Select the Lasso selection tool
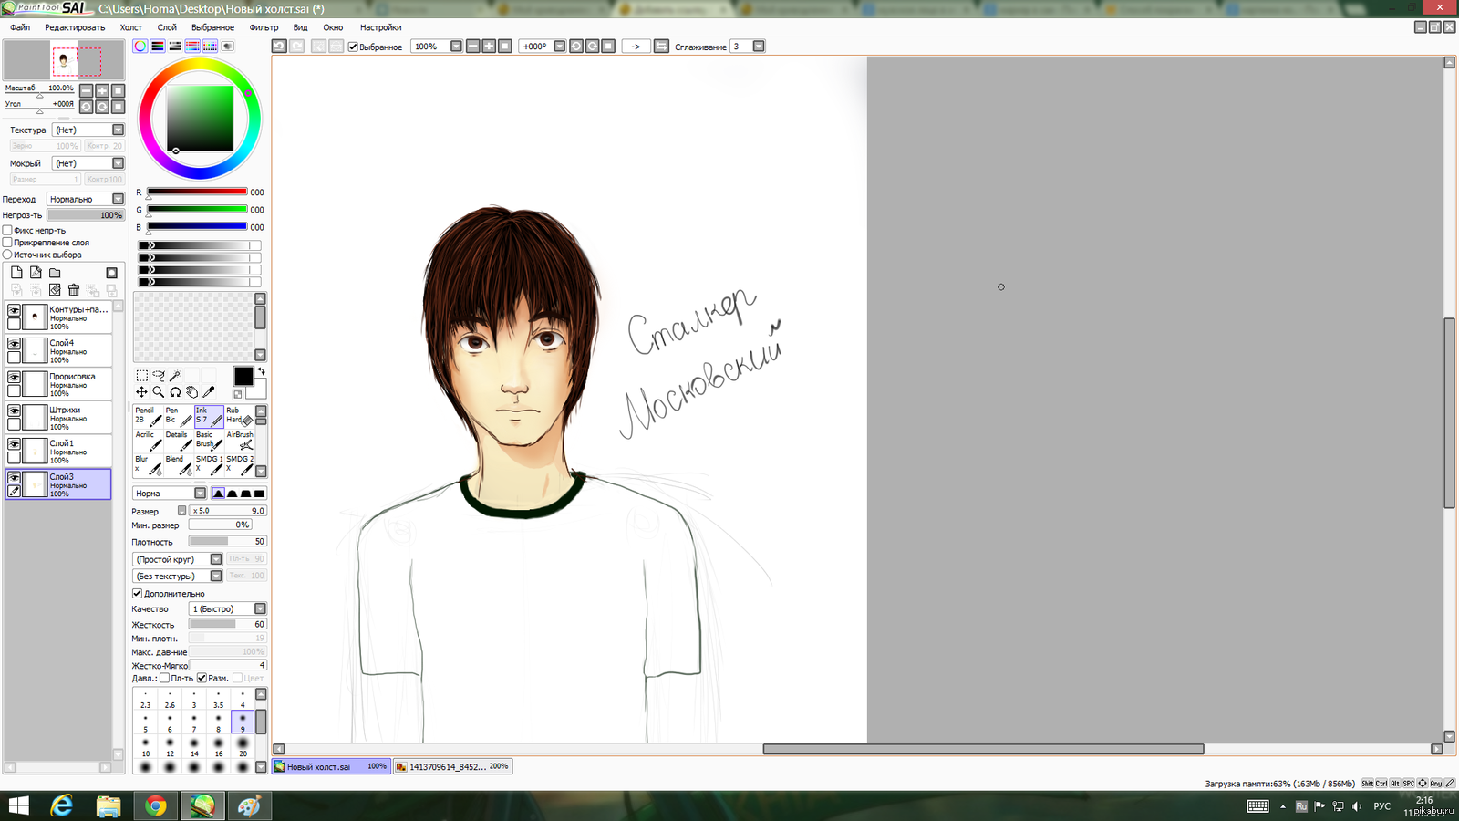 (x=159, y=375)
